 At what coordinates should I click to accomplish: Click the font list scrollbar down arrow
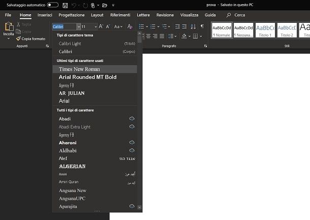pyautogui.click(x=139, y=207)
